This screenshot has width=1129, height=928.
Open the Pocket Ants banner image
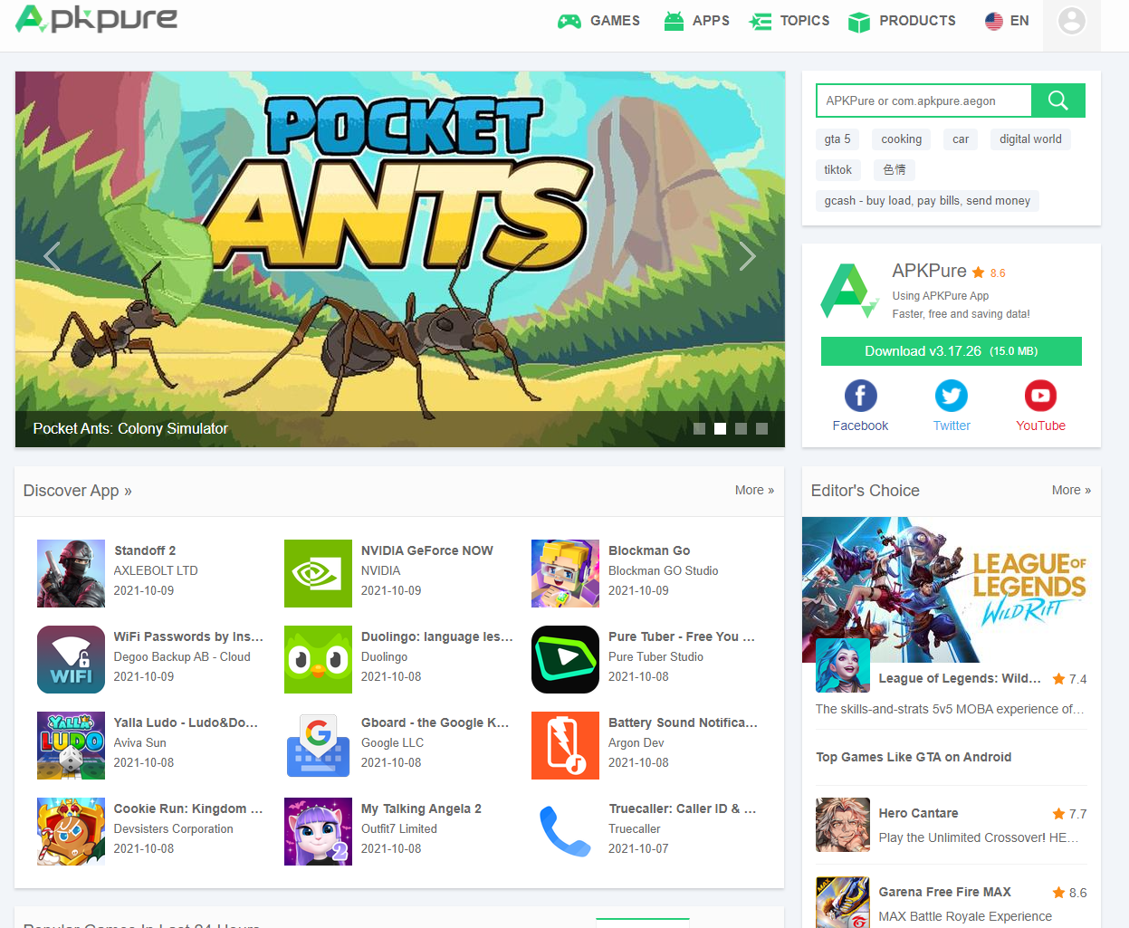pos(400,259)
